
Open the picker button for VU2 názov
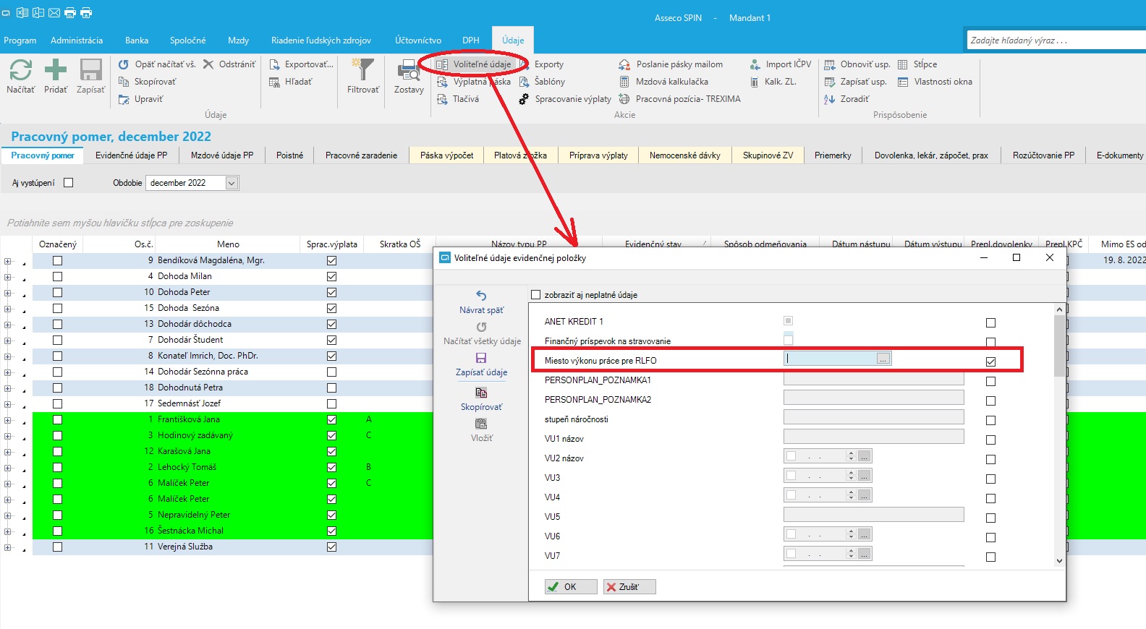point(864,456)
